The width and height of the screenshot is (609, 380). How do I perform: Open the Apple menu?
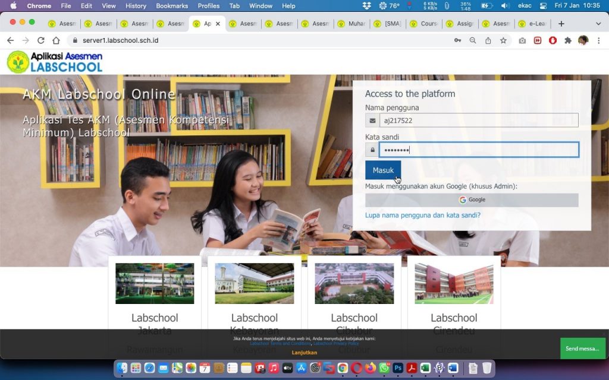pyautogui.click(x=14, y=6)
